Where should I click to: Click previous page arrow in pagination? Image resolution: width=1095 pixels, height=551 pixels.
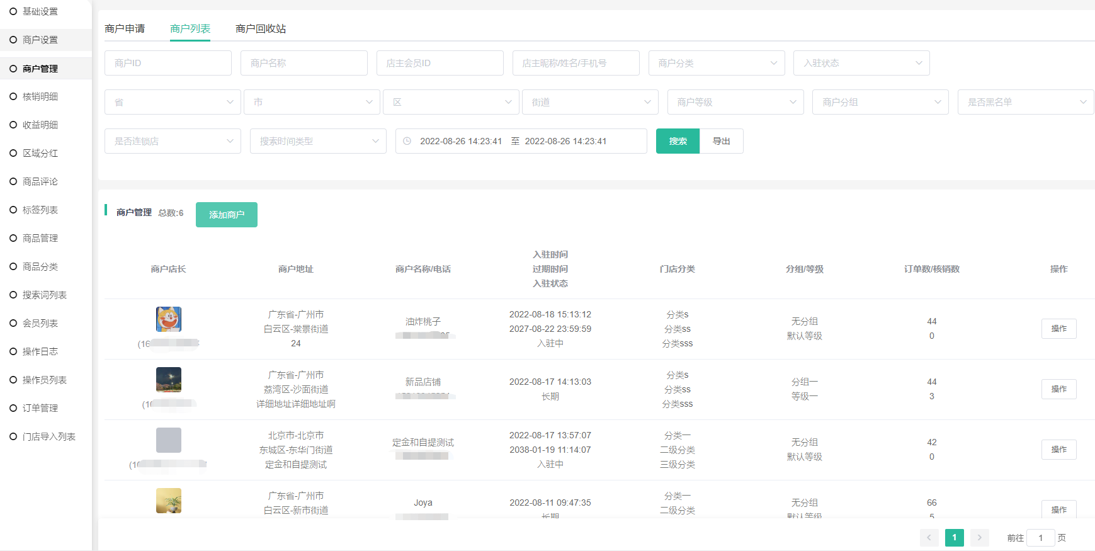click(x=929, y=538)
